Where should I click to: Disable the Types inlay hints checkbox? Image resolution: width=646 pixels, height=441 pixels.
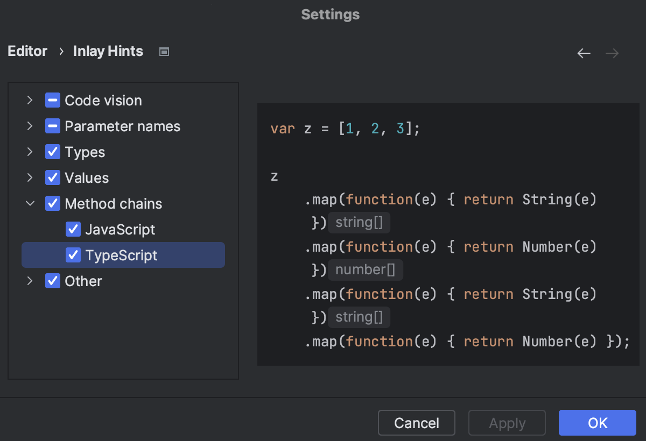click(52, 152)
